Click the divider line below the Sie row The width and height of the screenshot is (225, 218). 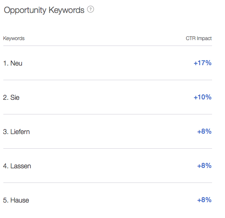(x=108, y=114)
